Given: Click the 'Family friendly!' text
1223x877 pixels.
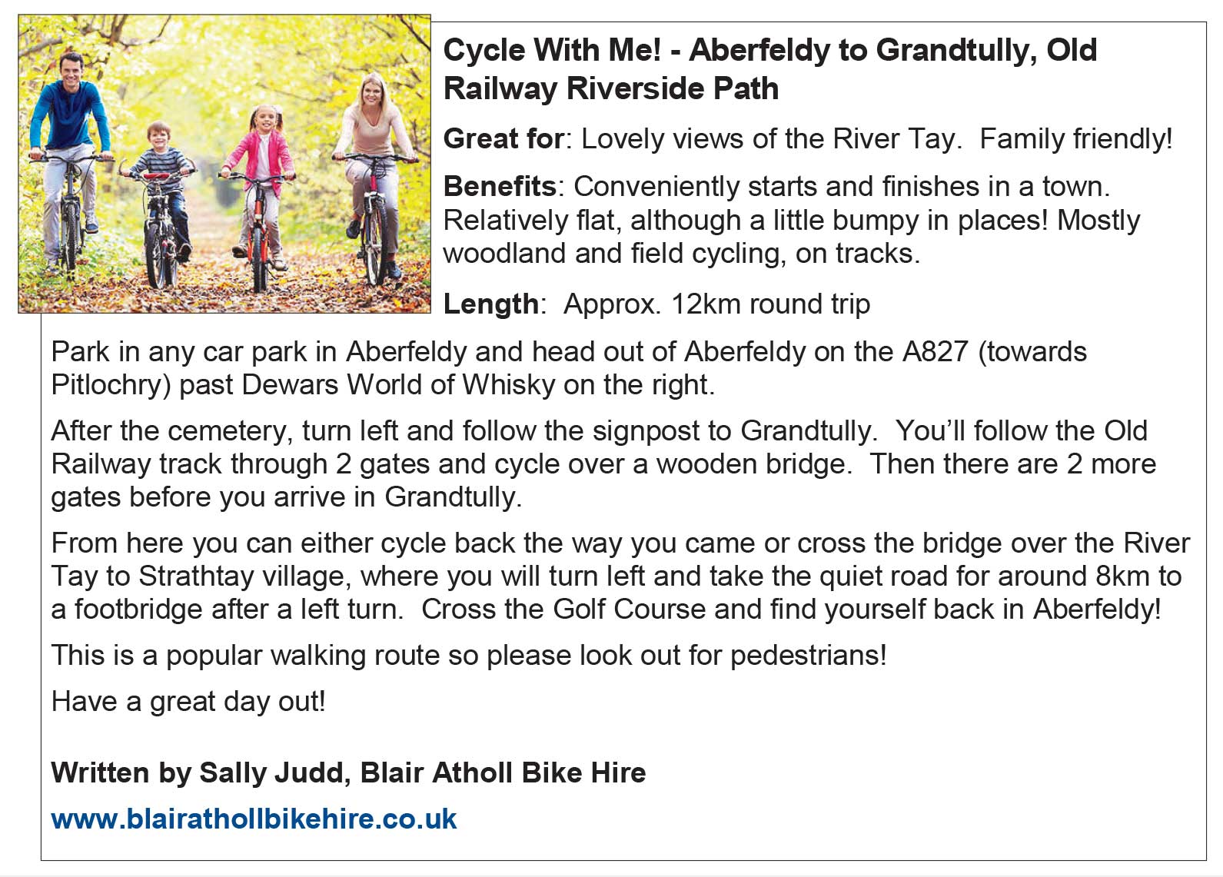Looking at the screenshot, I should tap(1076, 139).
